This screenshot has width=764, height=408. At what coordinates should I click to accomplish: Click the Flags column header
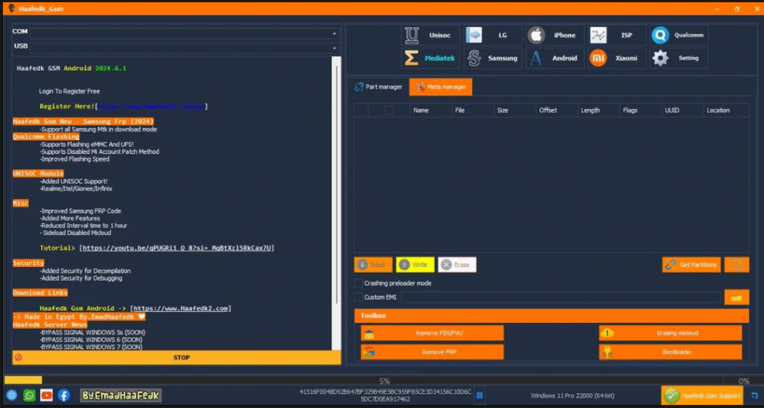[640, 110]
